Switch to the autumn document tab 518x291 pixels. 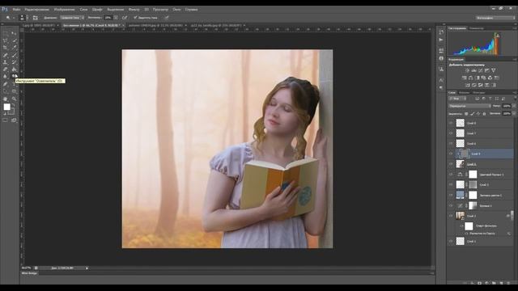click(155, 25)
